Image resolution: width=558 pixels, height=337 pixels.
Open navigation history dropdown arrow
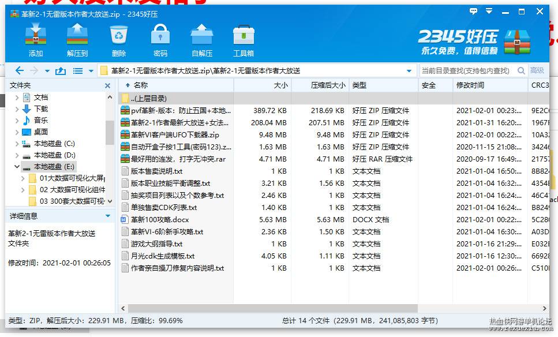(x=47, y=71)
